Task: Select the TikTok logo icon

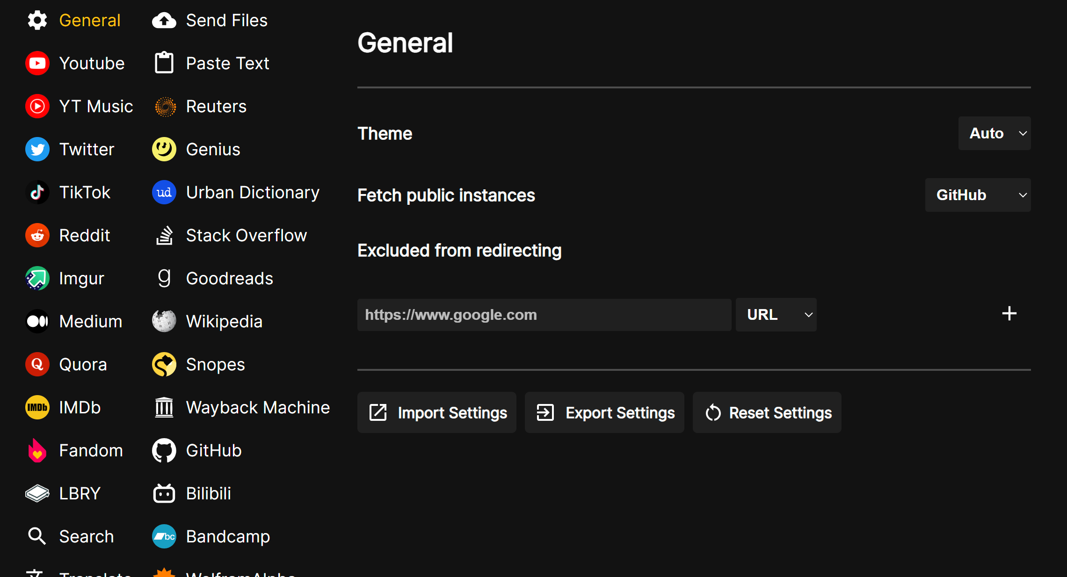Action: coord(37,192)
